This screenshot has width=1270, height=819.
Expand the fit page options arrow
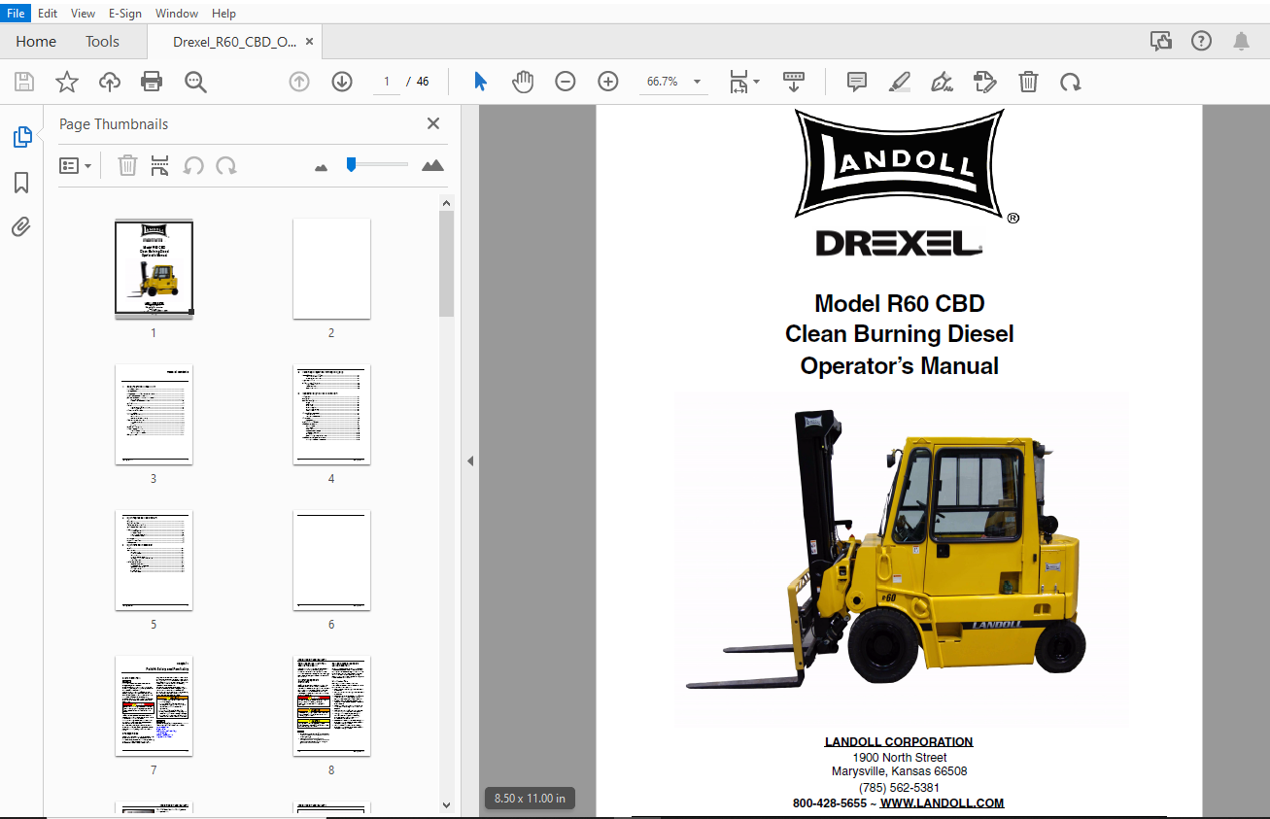pos(757,82)
